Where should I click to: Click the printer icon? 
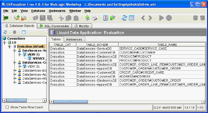click(x=94, y=18)
